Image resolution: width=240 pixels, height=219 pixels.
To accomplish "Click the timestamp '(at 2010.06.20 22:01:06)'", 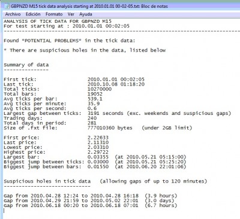I will coord(151,167).
